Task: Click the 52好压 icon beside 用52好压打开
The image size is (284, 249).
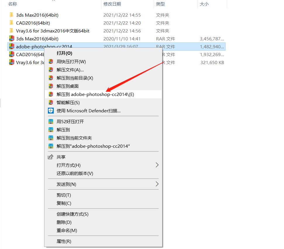Action: click(51, 121)
